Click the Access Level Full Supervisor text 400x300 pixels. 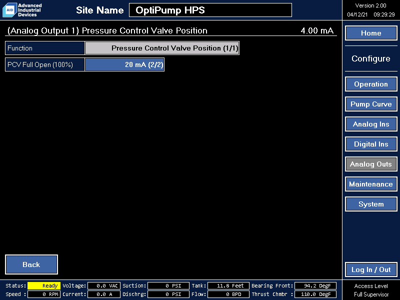(371, 290)
